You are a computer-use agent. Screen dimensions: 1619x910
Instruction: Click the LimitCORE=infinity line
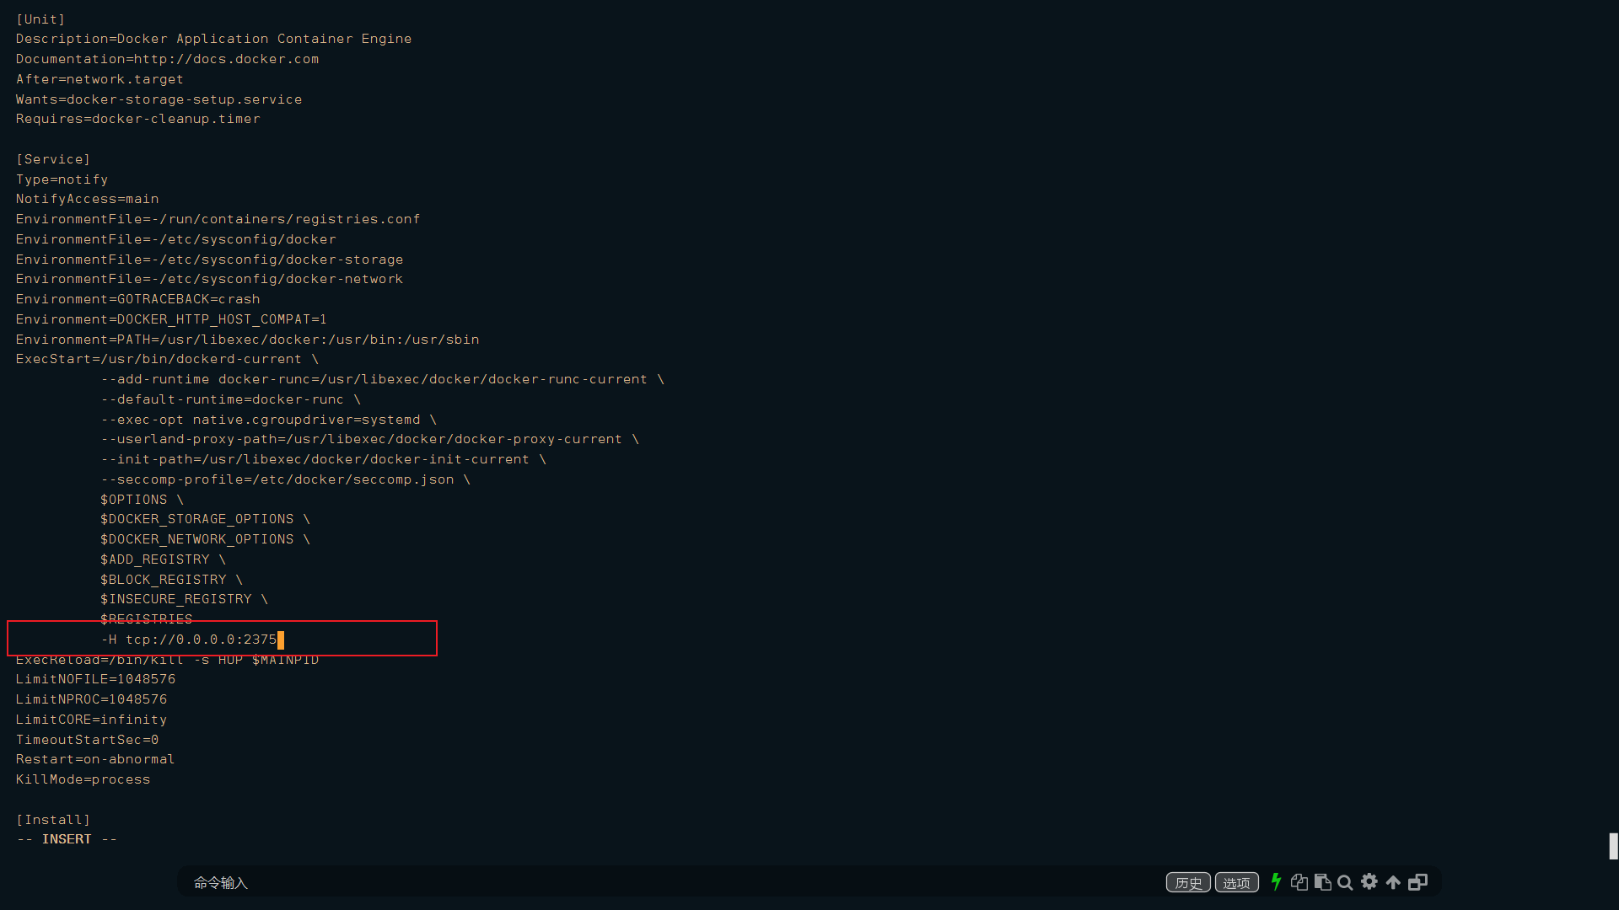pos(91,720)
